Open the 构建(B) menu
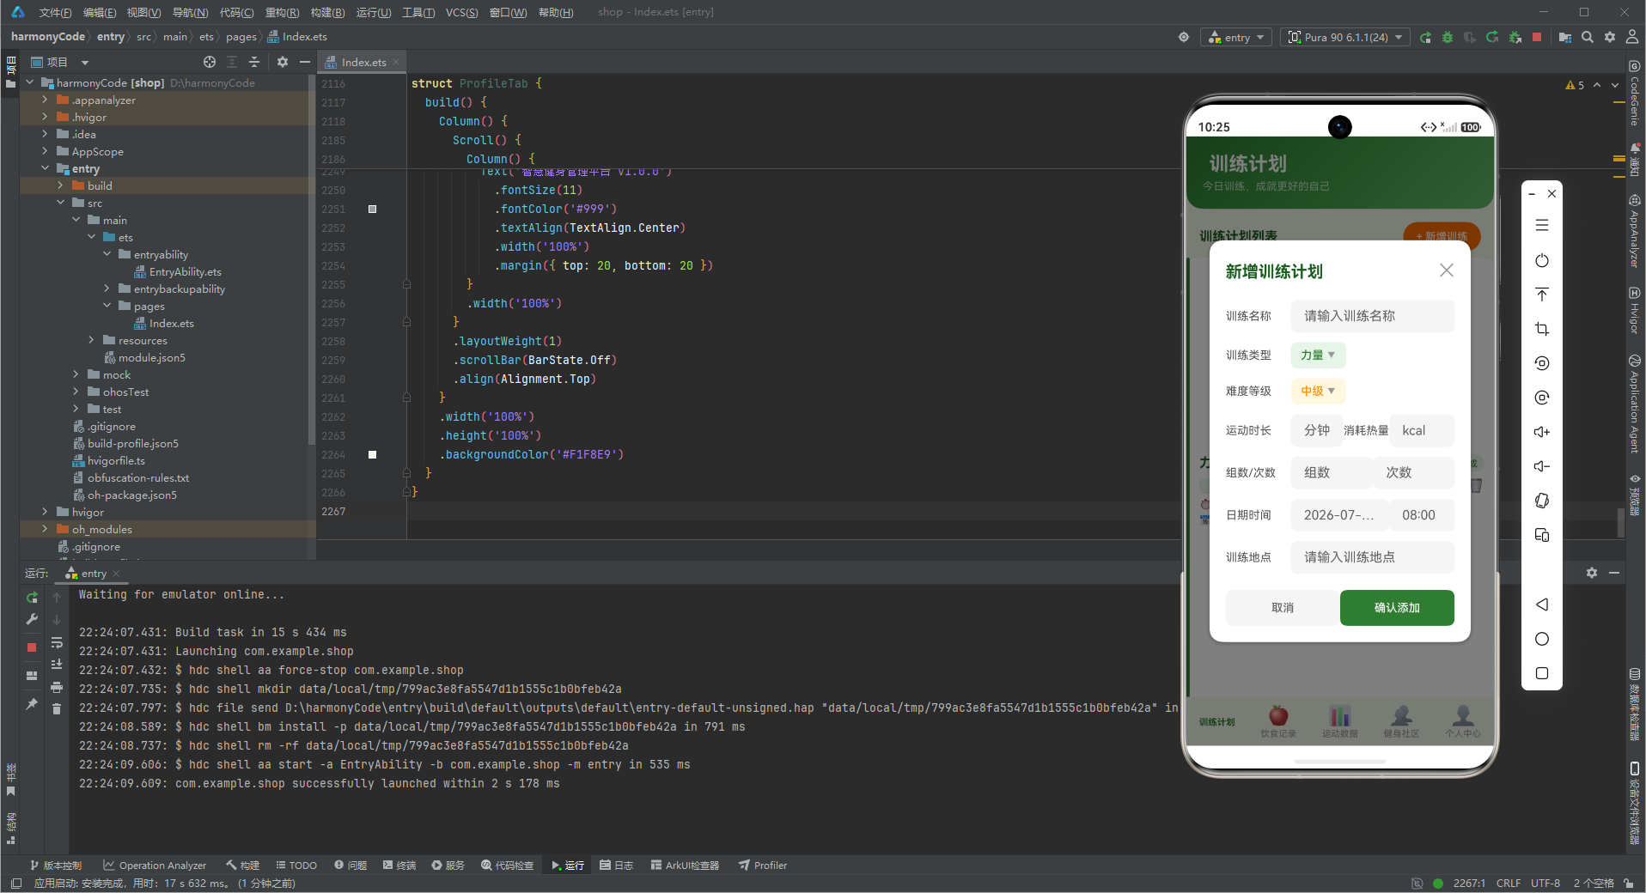Image resolution: width=1646 pixels, height=893 pixels. point(327,12)
